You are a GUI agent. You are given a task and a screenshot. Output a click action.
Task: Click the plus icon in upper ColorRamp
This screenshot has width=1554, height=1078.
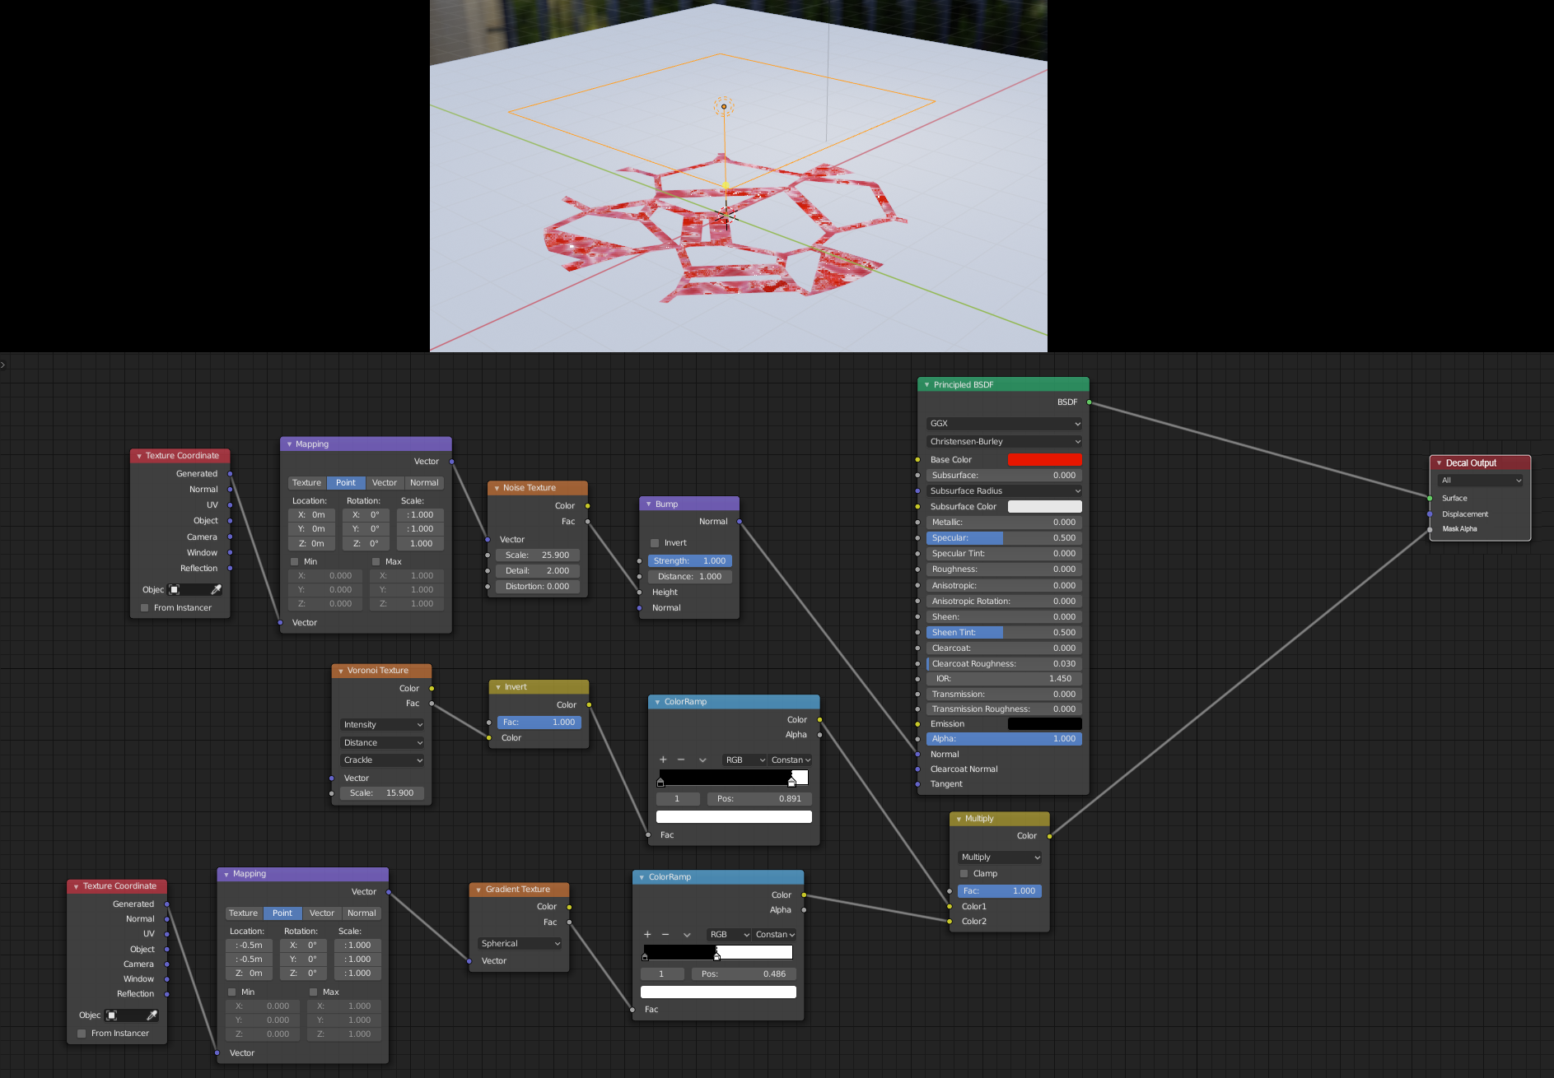point(663,760)
